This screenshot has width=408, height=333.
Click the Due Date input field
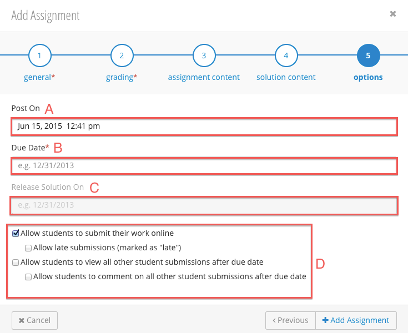coord(204,166)
